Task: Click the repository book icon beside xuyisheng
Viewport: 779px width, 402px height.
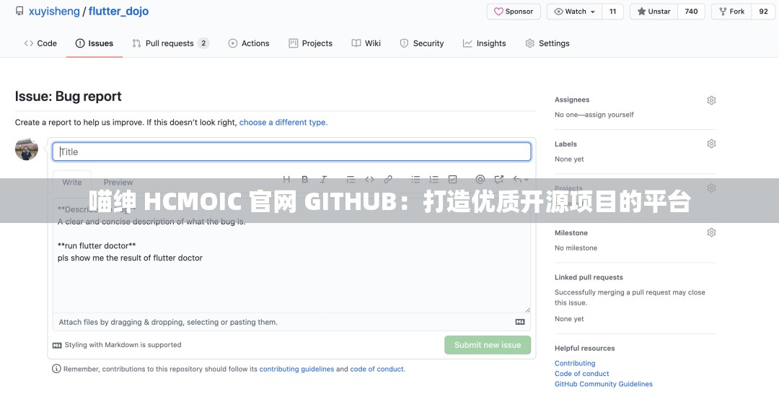Action: point(19,11)
